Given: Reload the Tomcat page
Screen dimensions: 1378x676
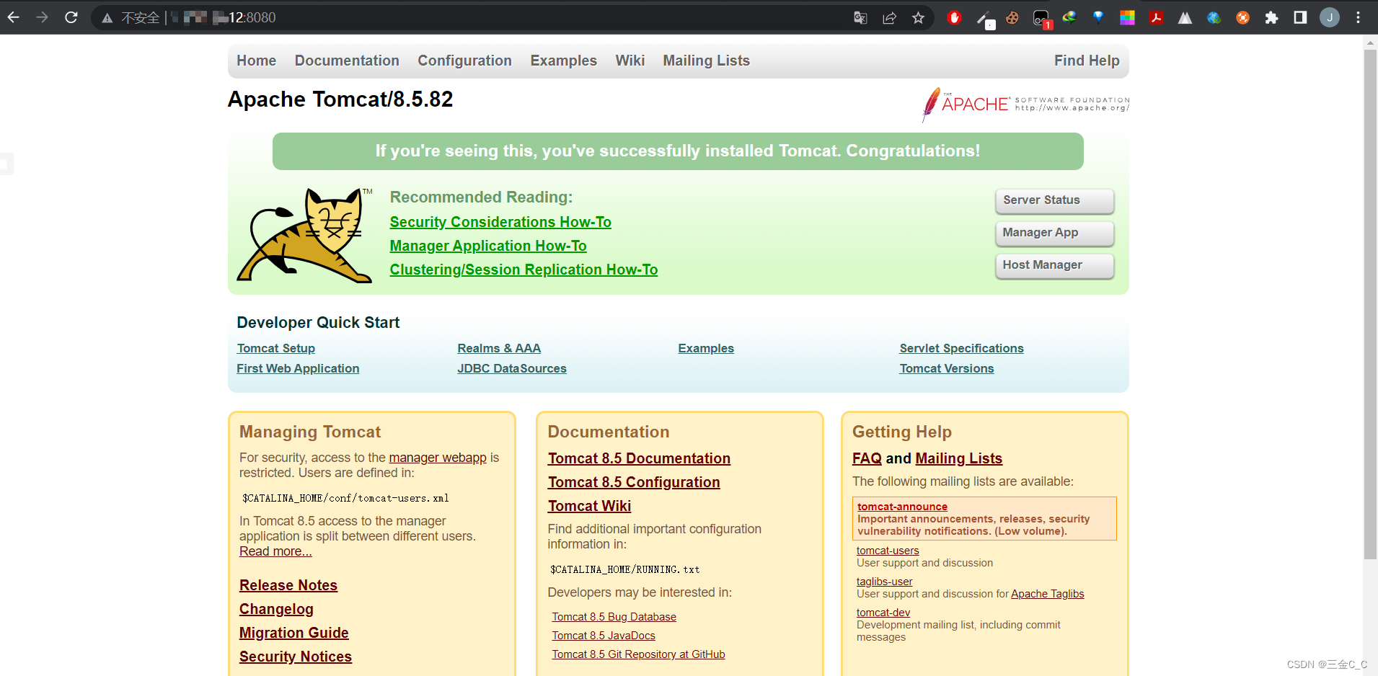Looking at the screenshot, I should pyautogui.click(x=71, y=17).
